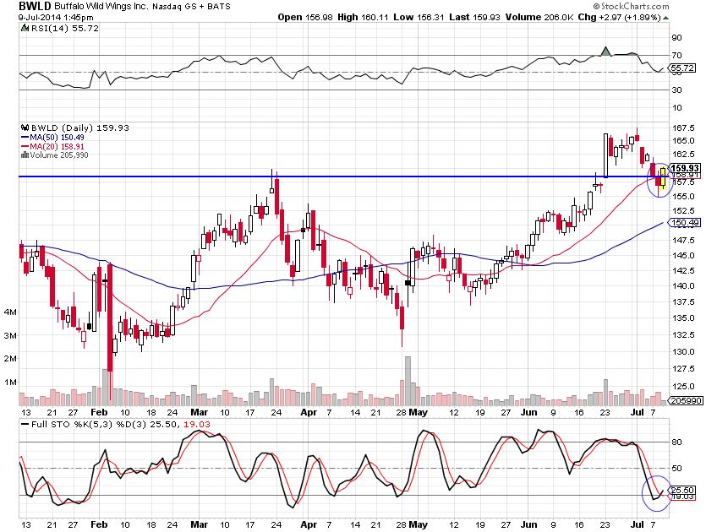The width and height of the screenshot is (706, 532).
Task: Click the 125.0 price axis label
Action: point(683,387)
